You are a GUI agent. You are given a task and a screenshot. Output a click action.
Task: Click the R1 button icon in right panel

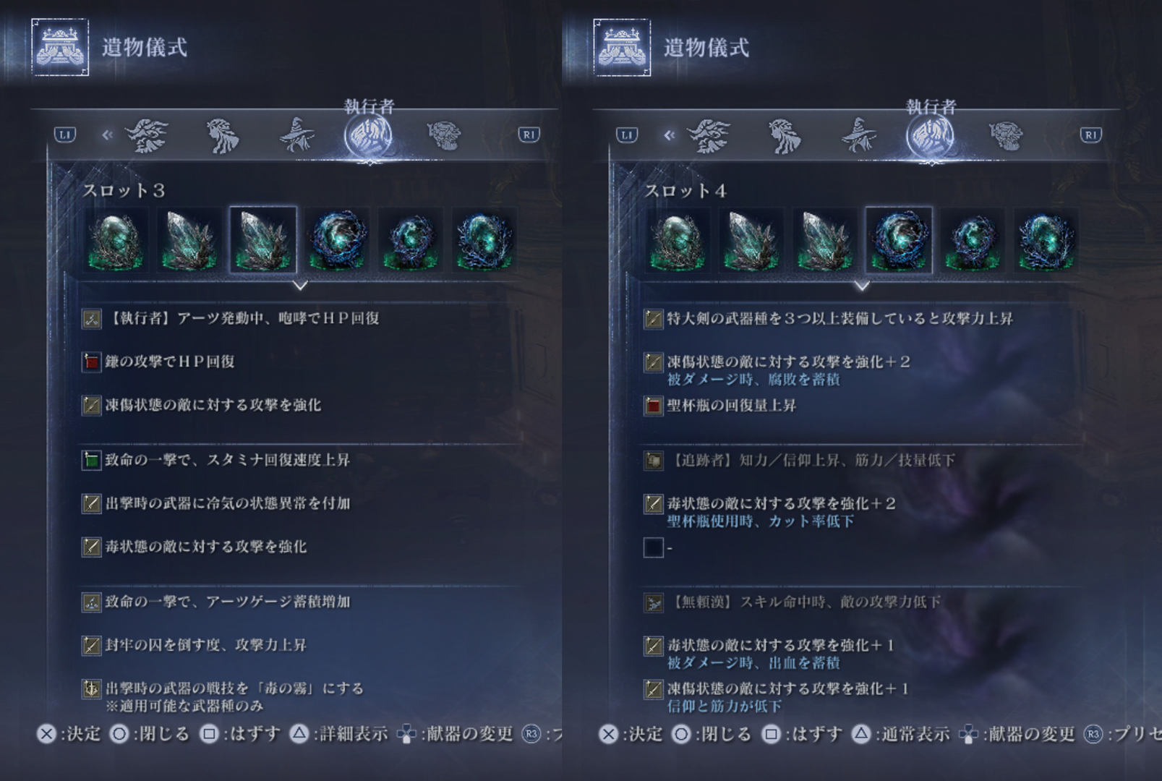tap(1090, 135)
